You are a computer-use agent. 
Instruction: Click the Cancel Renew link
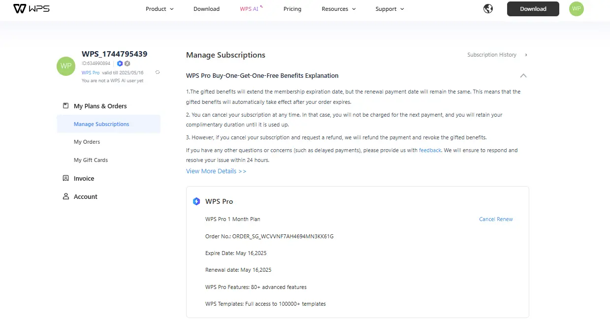[496, 219]
